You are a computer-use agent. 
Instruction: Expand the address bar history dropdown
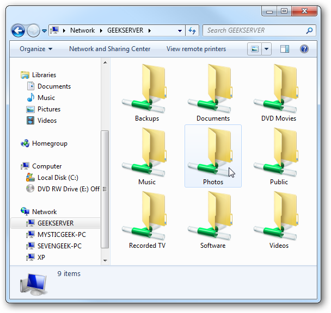[x=180, y=31]
